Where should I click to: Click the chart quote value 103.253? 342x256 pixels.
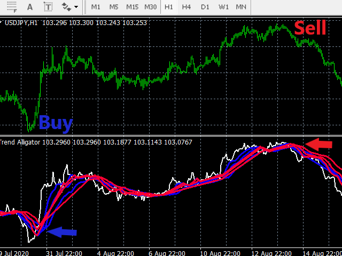pos(135,23)
